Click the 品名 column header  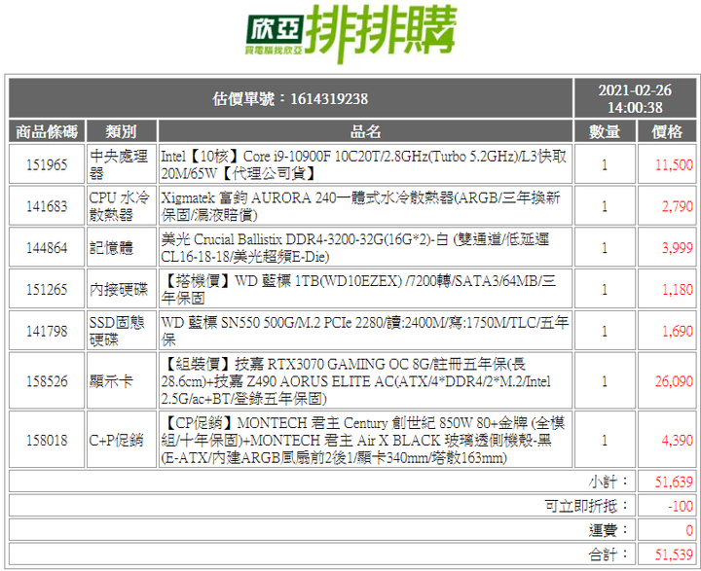coord(365,131)
